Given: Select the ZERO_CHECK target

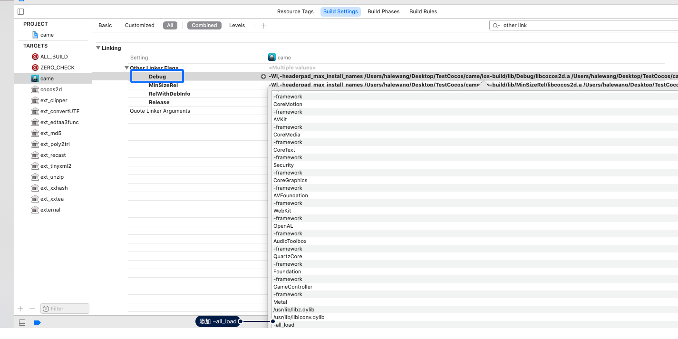Looking at the screenshot, I should 57,68.
